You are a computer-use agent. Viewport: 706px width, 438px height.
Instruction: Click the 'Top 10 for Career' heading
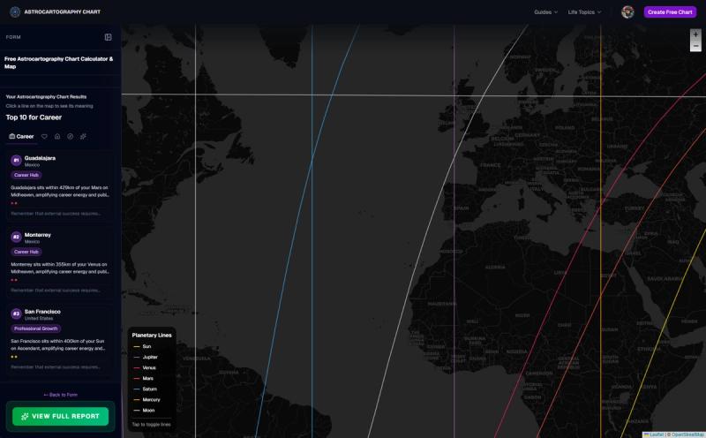34,117
